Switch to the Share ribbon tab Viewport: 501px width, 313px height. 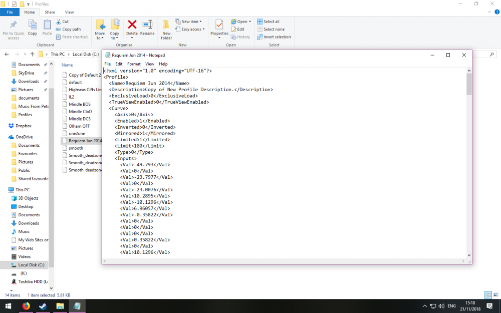coord(50,12)
